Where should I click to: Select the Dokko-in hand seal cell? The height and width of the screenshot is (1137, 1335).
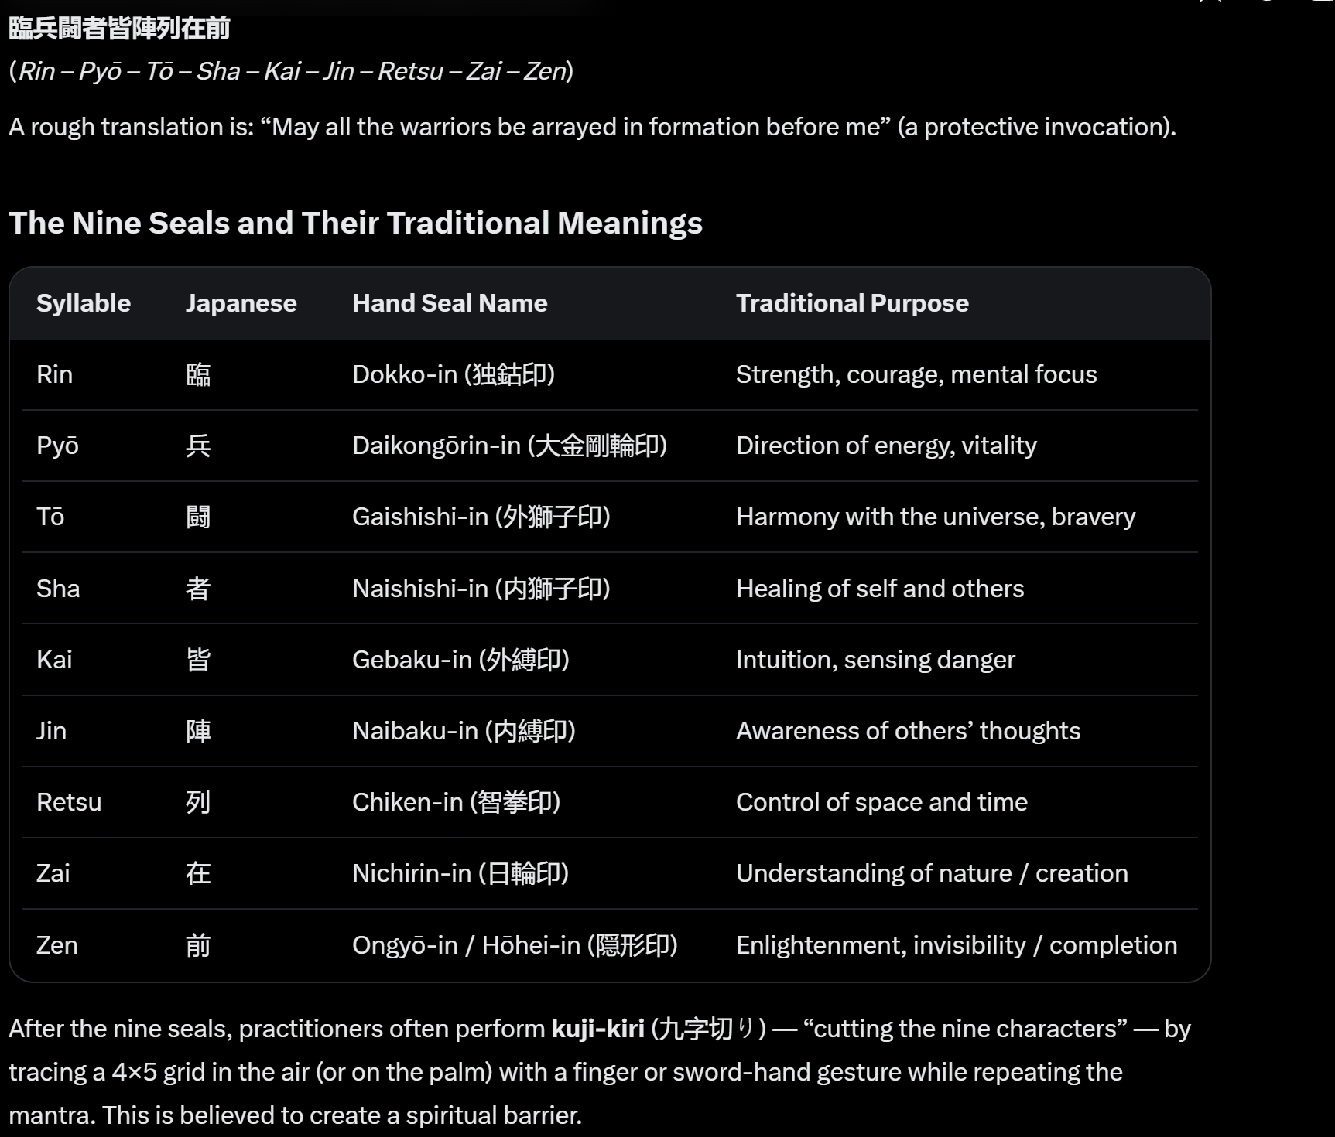coord(454,374)
